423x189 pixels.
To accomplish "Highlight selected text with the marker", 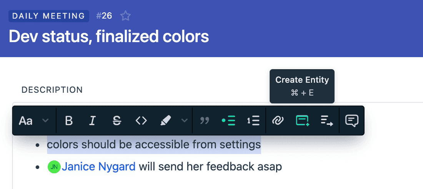I will point(165,121).
